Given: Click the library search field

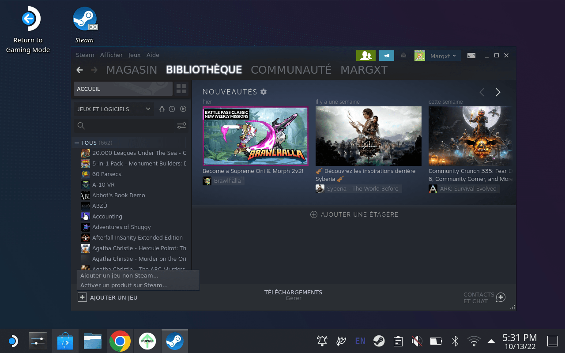Looking at the screenshot, I should [x=131, y=126].
